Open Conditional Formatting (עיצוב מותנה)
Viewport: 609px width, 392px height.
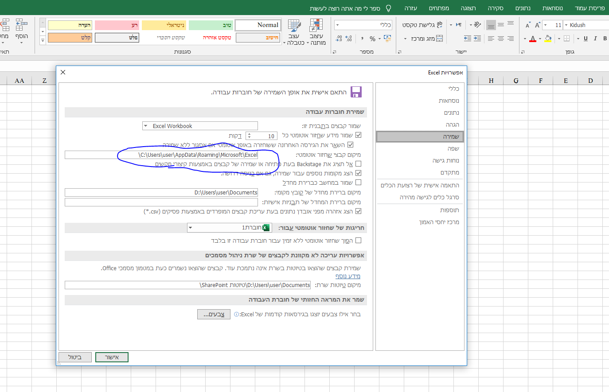pyautogui.click(x=316, y=32)
